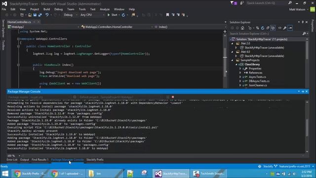Image resolution: width=316 pixels, height=178 pixels.
Task: Switch to the Output tab
Action: [x=24, y=160]
